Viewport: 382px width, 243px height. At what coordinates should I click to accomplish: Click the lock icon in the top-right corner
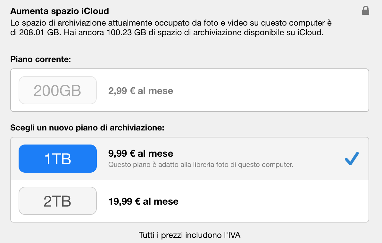[x=365, y=11]
